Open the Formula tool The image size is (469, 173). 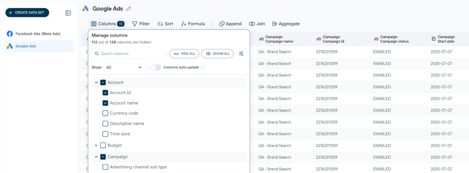[193, 24]
